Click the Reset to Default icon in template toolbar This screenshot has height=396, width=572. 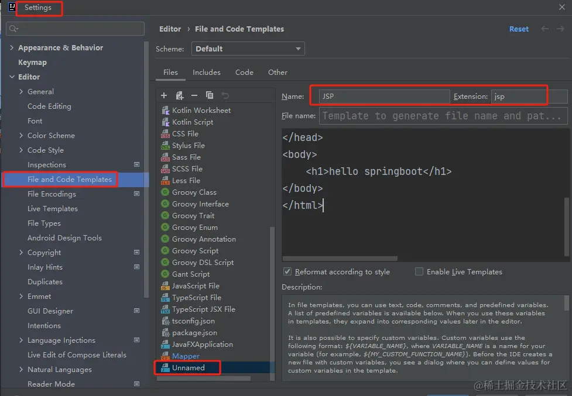225,95
